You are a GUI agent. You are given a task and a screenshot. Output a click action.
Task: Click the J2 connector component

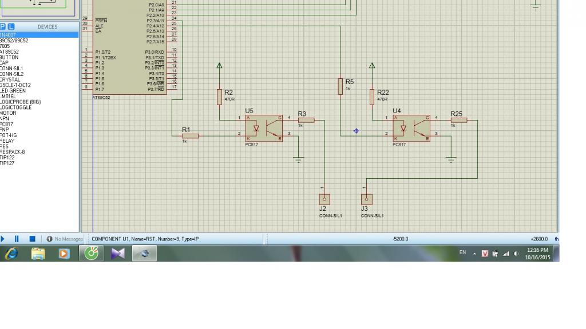pos(324,199)
